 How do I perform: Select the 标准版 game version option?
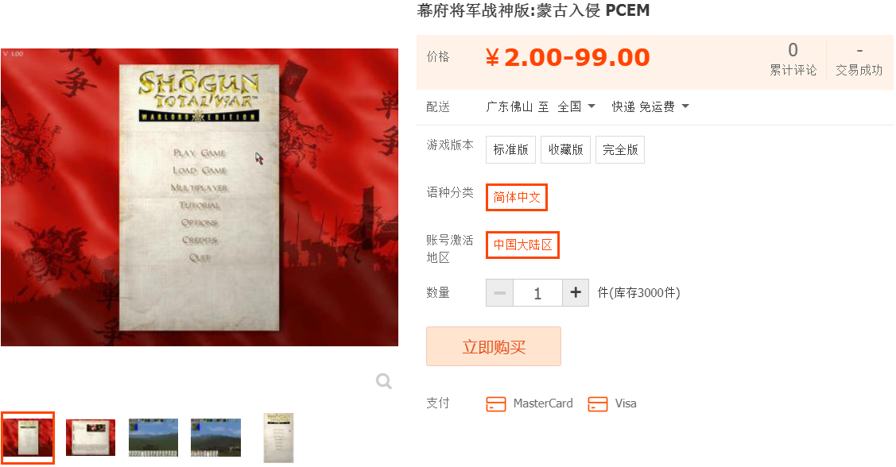pos(511,149)
